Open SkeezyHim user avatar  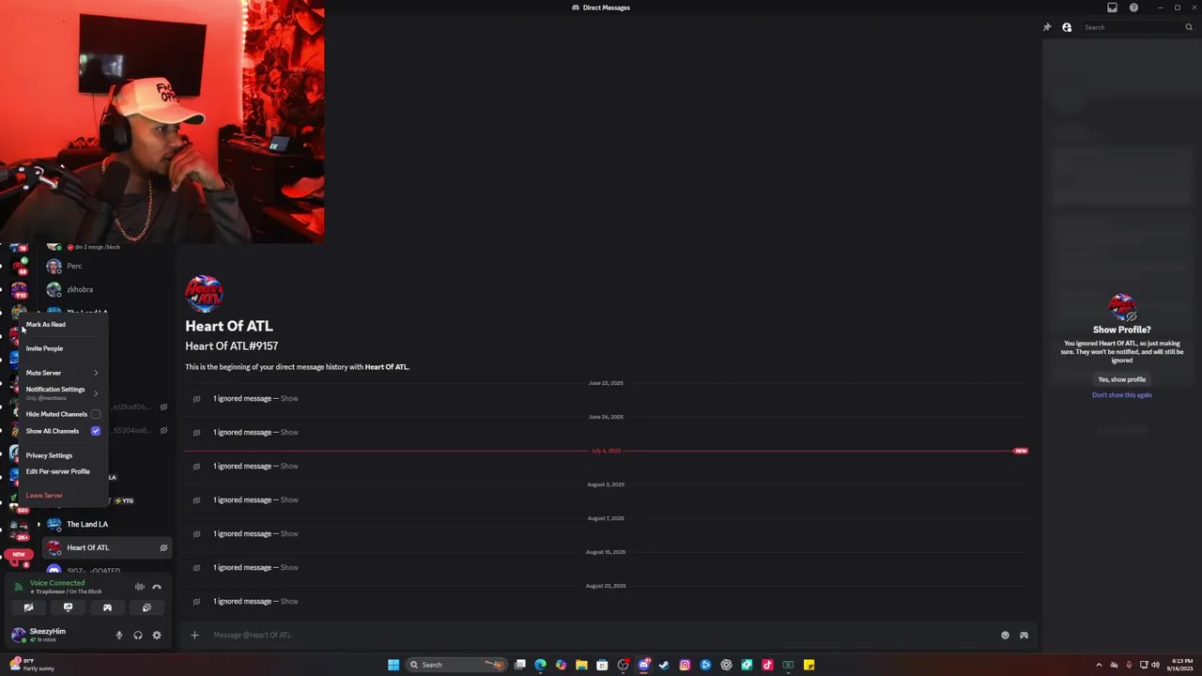point(19,635)
